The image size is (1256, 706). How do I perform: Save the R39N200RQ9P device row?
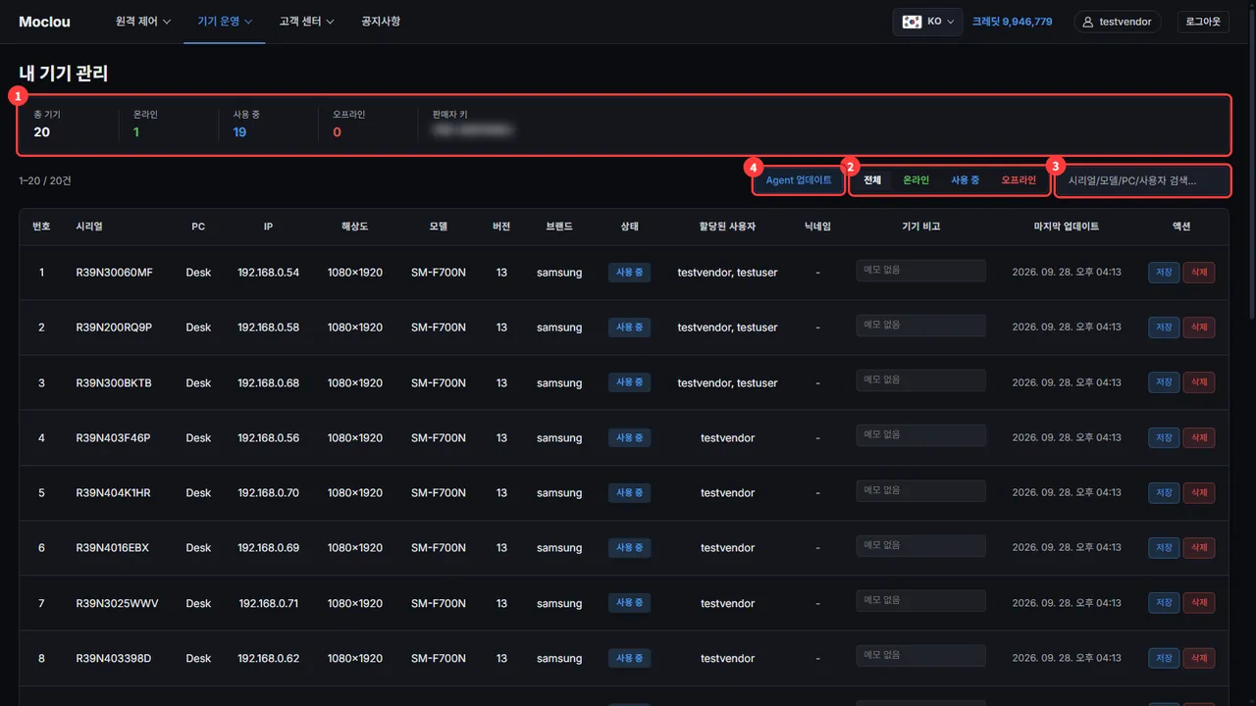pos(1164,328)
